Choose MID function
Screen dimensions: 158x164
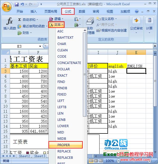(x=61, y=132)
